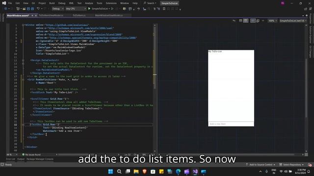
Task: Click the Solution Explorer side tab
Action: coord(311,34)
